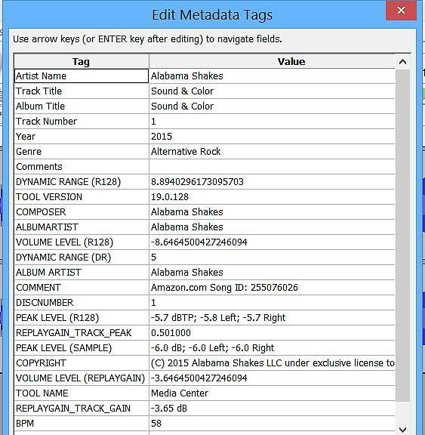The width and height of the screenshot is (425, 435).
Task: Edit the value -5.7 dBTP; -5.8 Left
Action: [273, 318]
